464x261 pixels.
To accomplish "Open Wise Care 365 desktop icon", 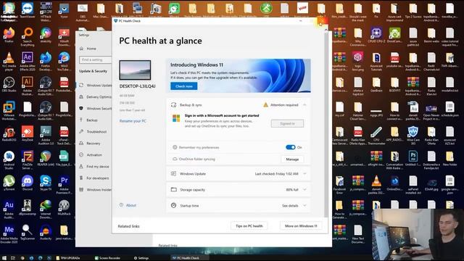I will (413, 135).
